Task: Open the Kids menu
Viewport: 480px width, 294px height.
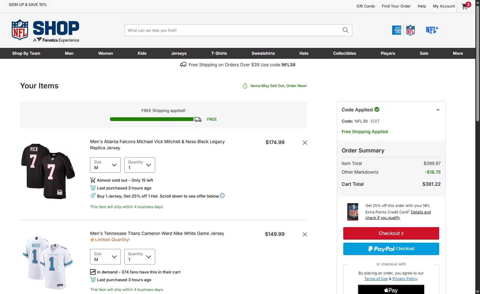Action: coord(142,53)
